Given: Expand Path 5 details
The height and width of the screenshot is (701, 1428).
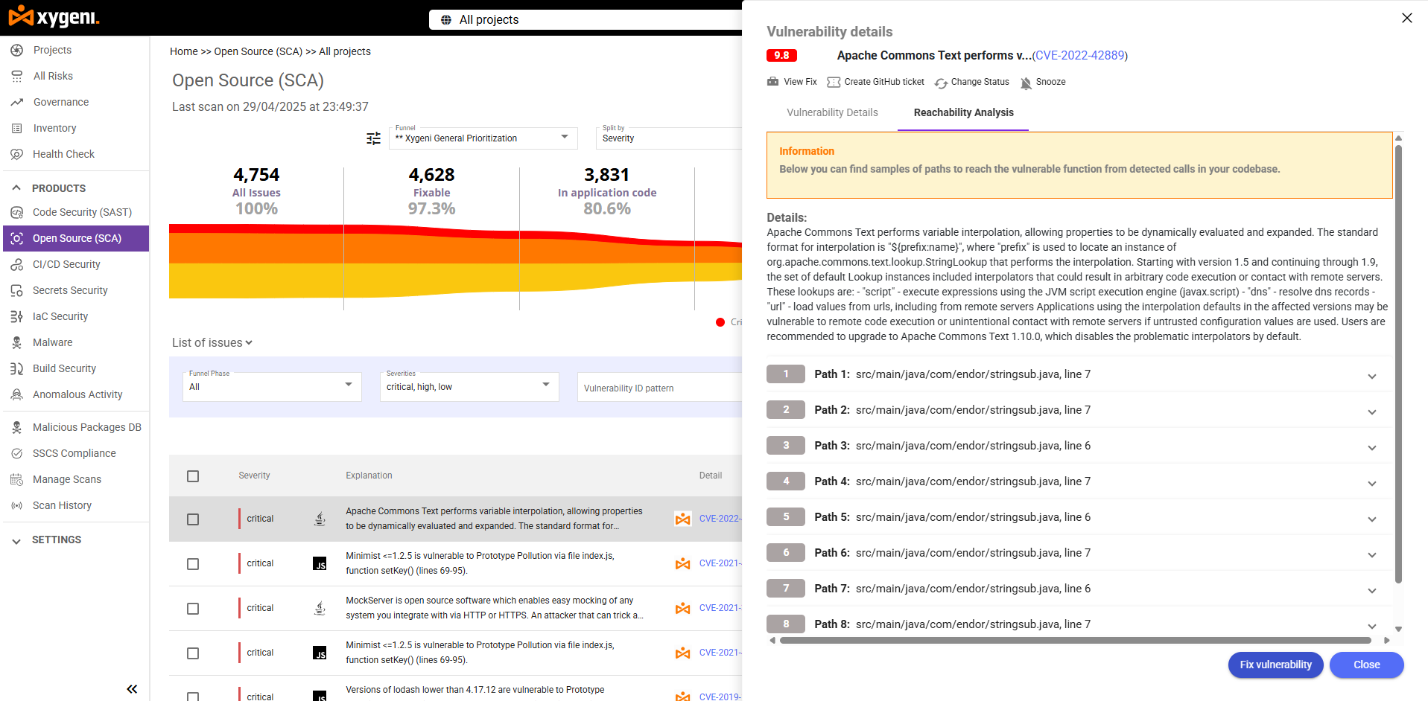Looking at the screenshot, I should (x=1371, y=519).
